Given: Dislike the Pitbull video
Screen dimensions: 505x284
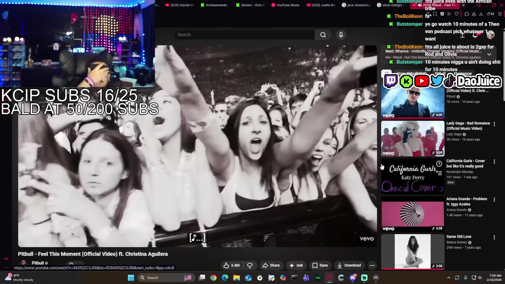Looking at the screenshot, I should pyautogui.click(x=250, y=265).
